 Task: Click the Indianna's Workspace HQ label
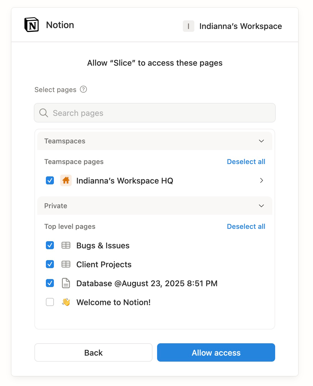click(x=125, y=181)
